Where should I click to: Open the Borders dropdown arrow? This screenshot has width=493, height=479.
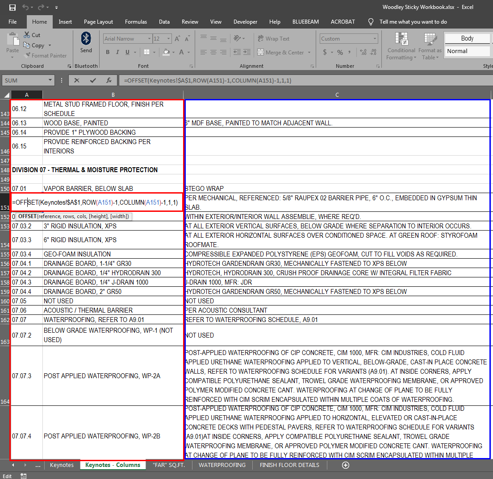pos(155,53)
